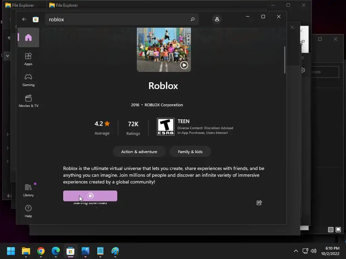Switch File Explorer to large icons view
Screen dimensions: 346x259
click(x=338, y=230)
